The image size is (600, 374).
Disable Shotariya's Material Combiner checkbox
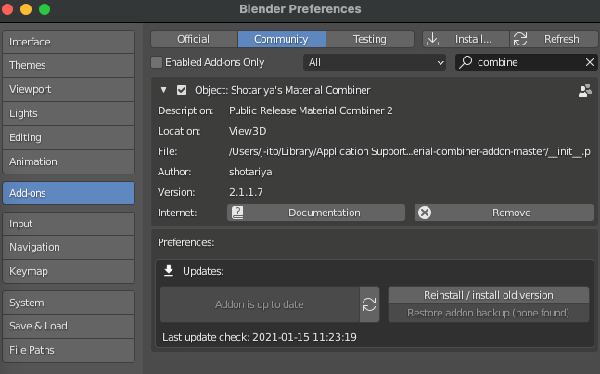tap(182, 90)
